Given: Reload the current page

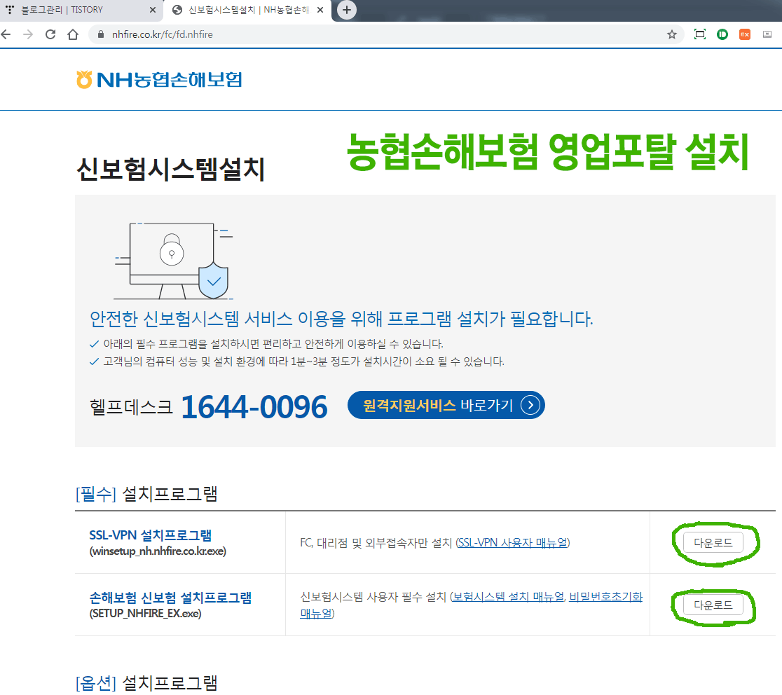Looking at the screenshot, I should pyautogui.click(x=50, y=34).
